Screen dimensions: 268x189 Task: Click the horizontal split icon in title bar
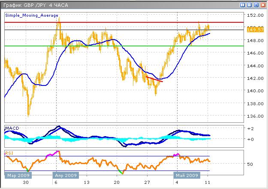tap(250, 5)
